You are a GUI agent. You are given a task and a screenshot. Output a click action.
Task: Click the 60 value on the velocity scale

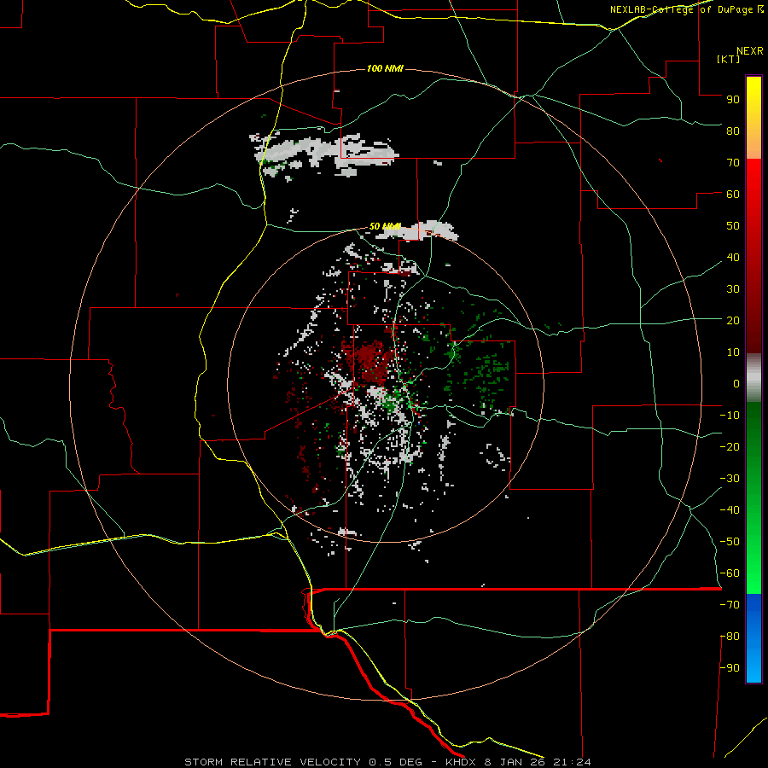coord(733,194)
